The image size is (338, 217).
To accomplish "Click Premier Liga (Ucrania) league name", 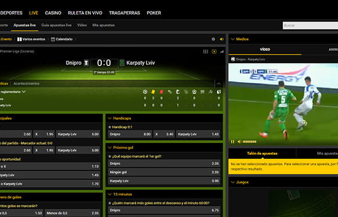I will pos(17,52).
